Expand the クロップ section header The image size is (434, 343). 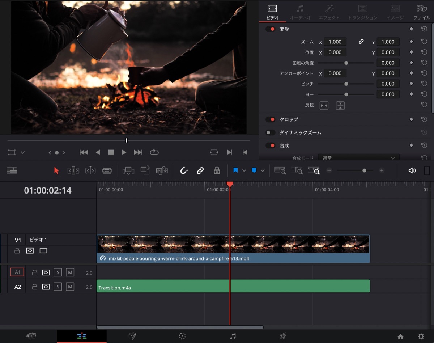tap(289, 119)
